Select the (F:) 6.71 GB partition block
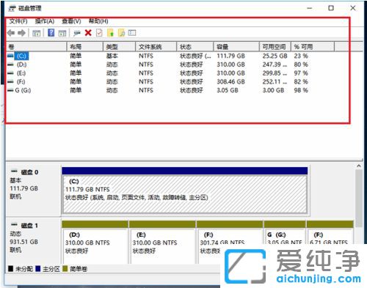Image resolution: width=367 pixels, height=288 pixels. pyautogui.click(x=330, y=232)
